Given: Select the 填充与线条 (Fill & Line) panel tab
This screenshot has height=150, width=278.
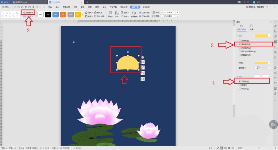Looking at the screenshot, I should pos(242,27).
